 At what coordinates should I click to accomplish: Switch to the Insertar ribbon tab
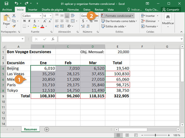click(33, 10)
